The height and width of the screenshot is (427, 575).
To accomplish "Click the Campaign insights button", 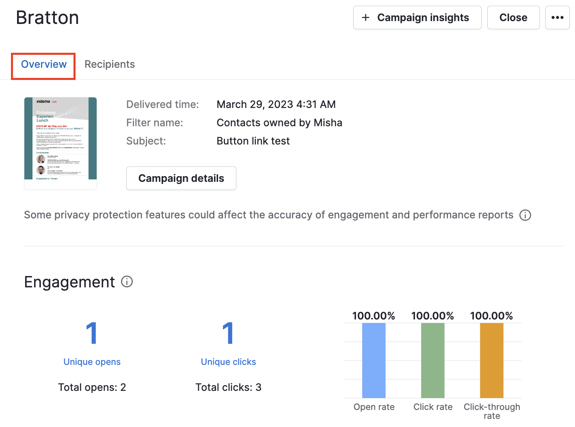I will pyautogui.click(x=417, y=17).
